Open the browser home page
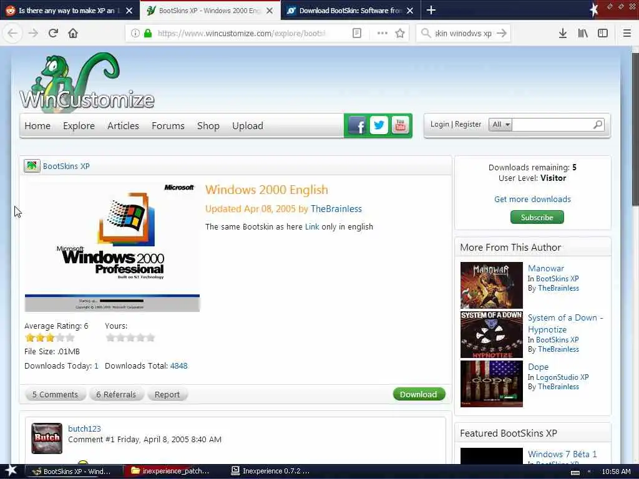Viewport: 639px width, 479px height. click(73, 33)
